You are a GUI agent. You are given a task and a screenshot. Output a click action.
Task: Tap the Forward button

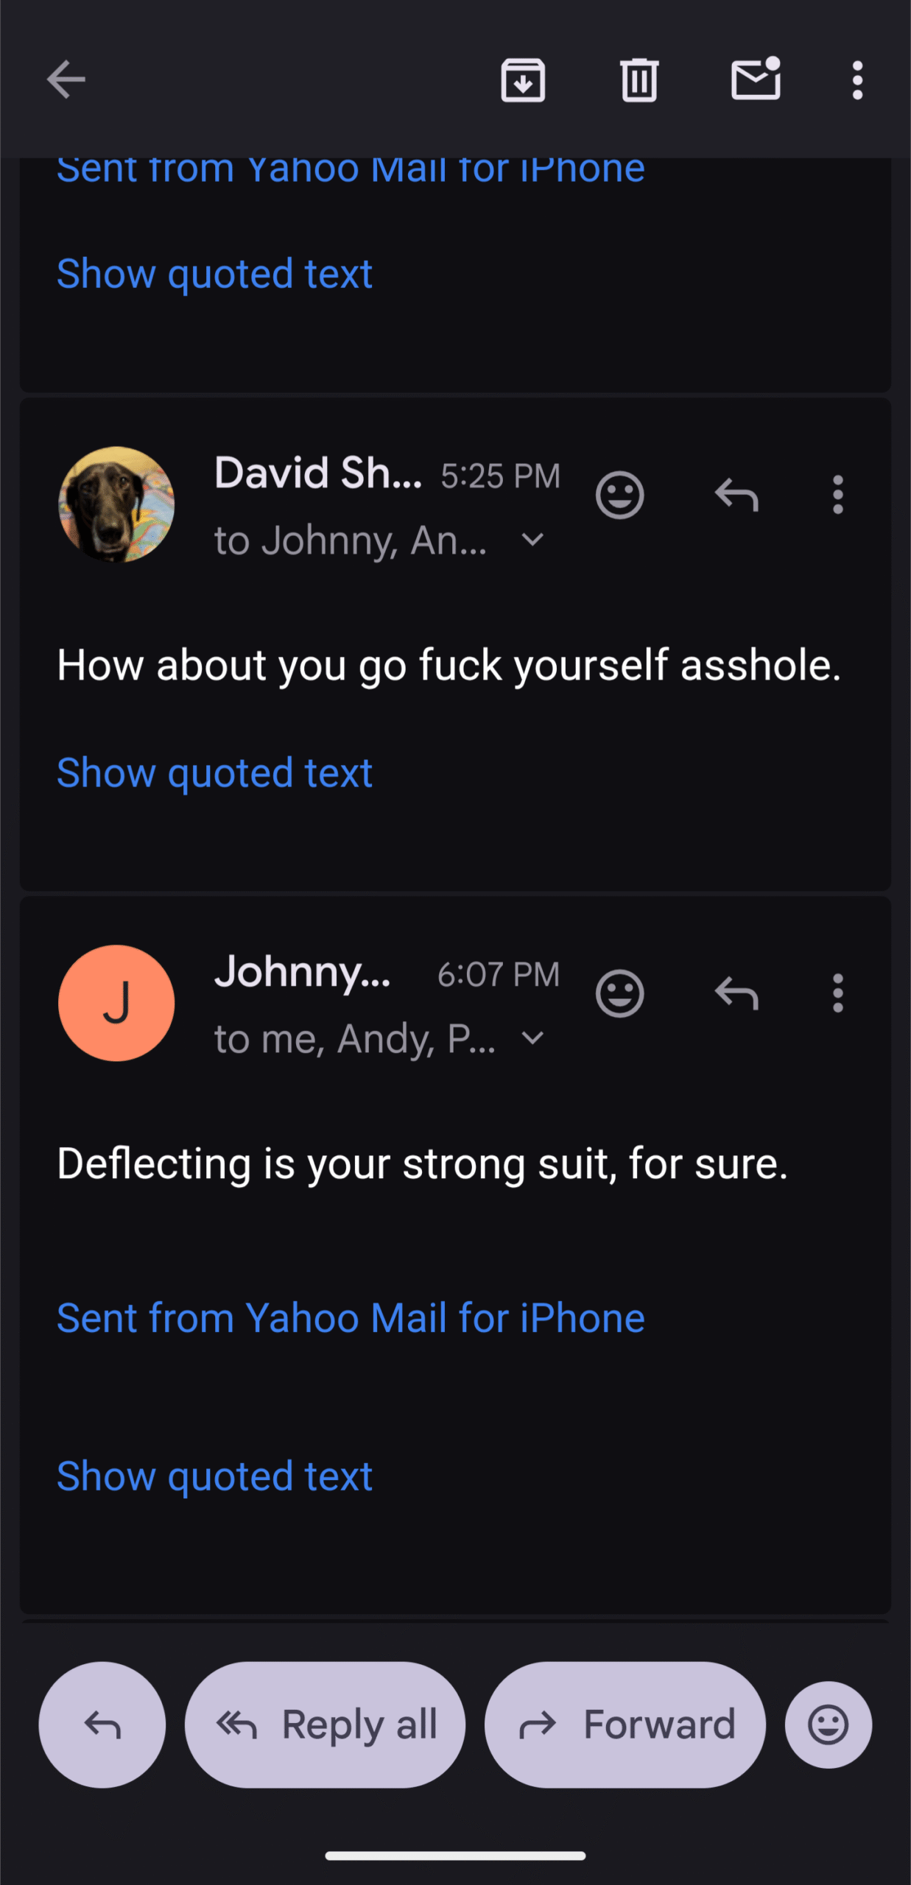(625, 1724)
